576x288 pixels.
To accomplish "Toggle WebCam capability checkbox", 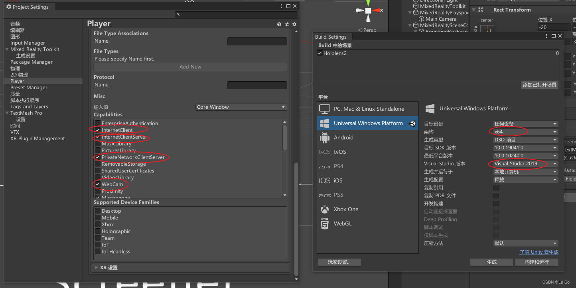I will coord(98,184).
